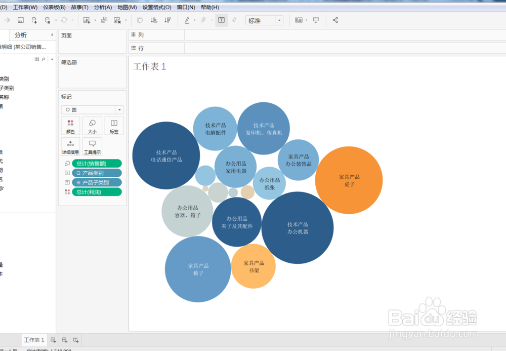
Task: Click the size icon beside 总计(销售额)
Action: (x=67, y=164)
